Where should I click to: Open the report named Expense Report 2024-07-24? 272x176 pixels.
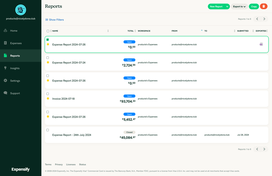69,63
